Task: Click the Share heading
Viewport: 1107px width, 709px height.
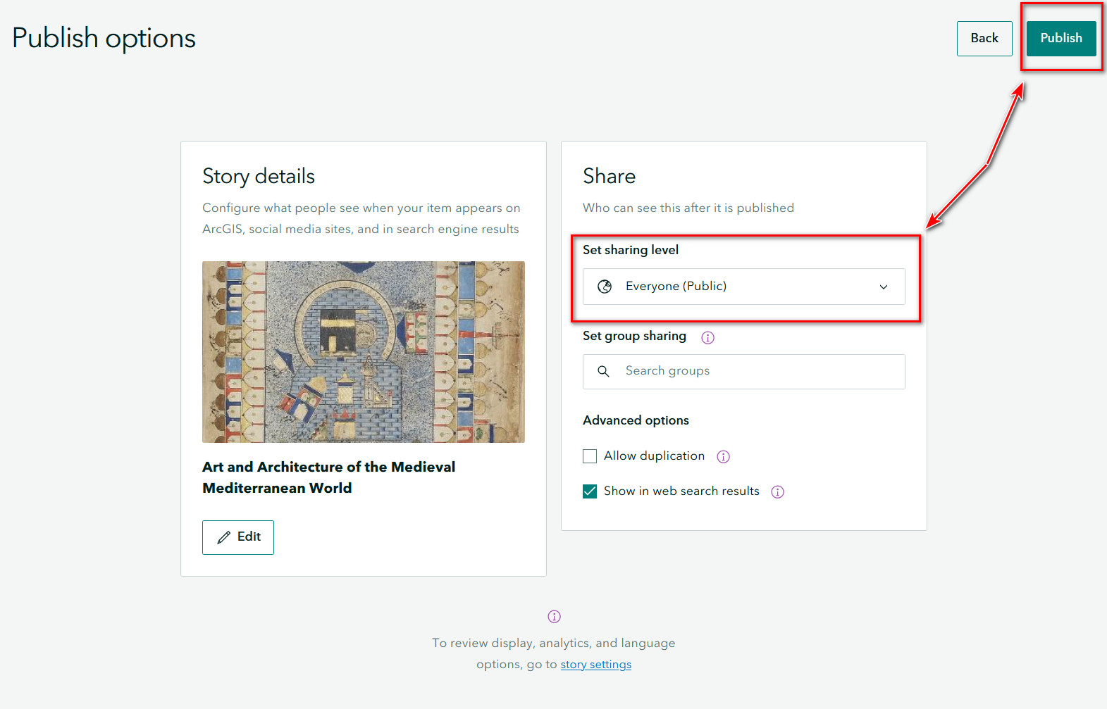Action: tap(610, 176)
